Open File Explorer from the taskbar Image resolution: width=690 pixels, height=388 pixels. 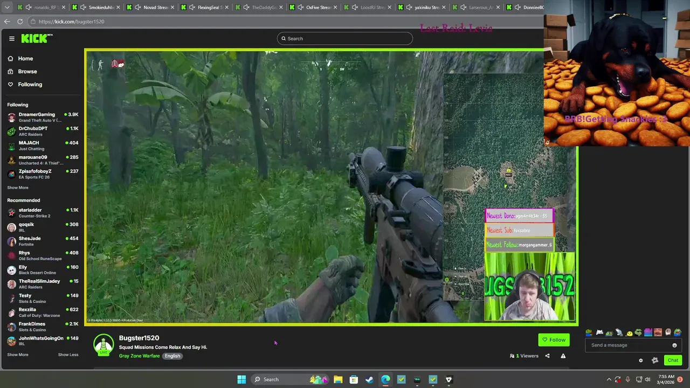click(x=338, y=379)
